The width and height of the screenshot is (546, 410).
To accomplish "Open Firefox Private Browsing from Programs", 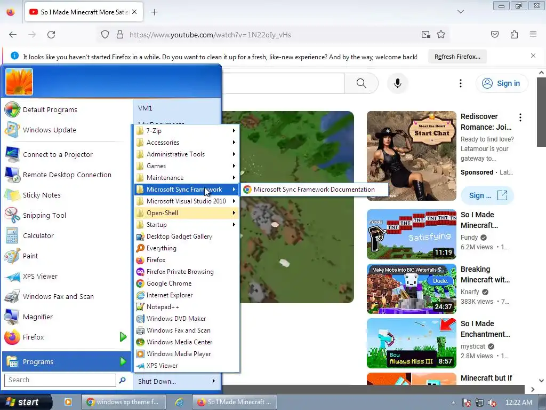I will point(187,272).
